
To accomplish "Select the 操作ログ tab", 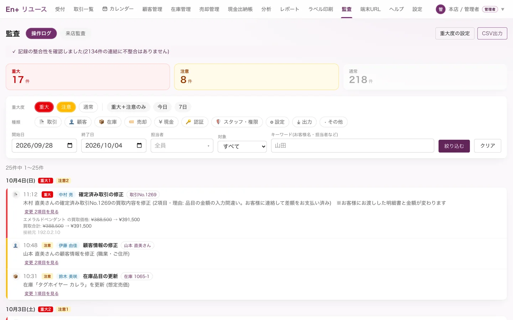I will point(41,33).
